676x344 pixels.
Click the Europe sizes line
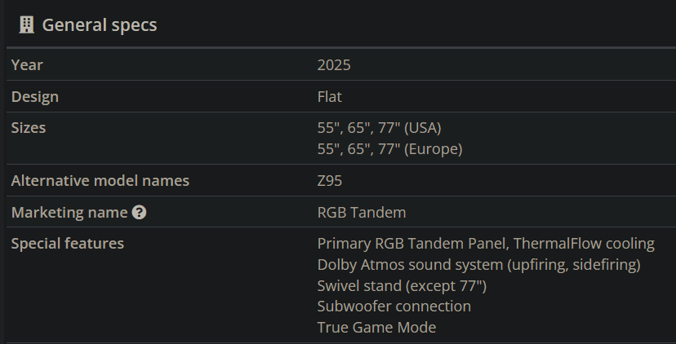pyautogui.click(x=389, y=149)
